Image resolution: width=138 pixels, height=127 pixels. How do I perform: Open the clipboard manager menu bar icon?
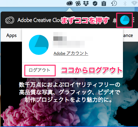click(104, 3)
